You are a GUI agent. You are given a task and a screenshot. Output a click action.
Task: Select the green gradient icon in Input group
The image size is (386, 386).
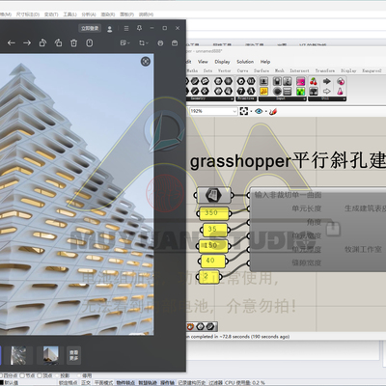click(300, 92)
